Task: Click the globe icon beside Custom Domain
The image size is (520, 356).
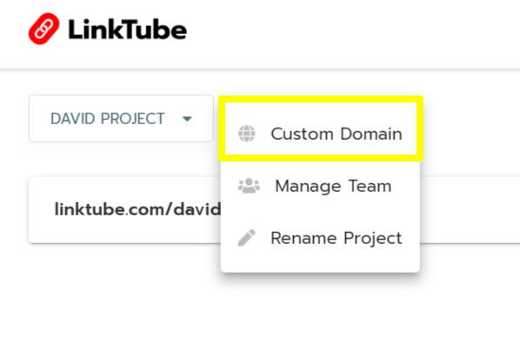Action: [x=247, y=134]
